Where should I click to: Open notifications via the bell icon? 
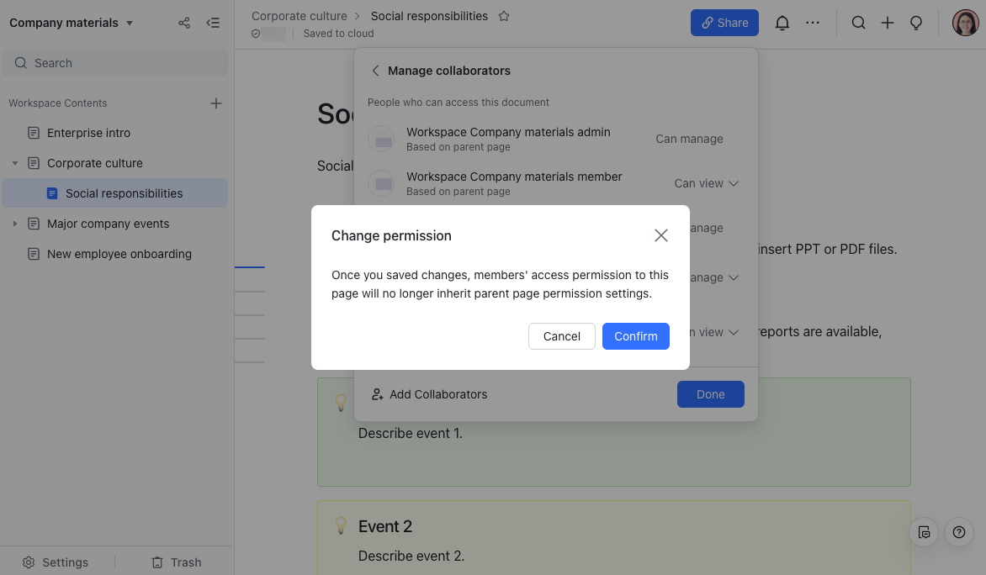[782, 23]
